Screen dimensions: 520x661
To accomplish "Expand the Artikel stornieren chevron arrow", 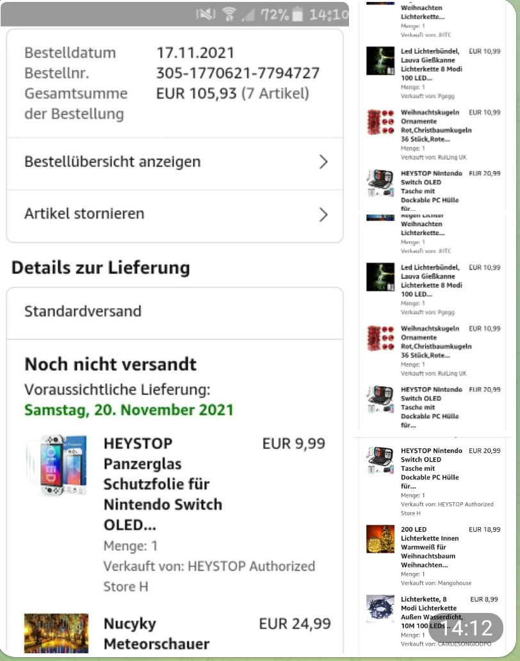I will (323, 214).
